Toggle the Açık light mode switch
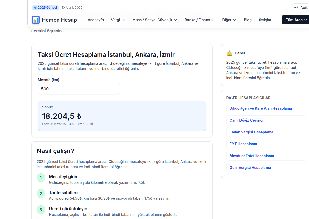309x219 pixels. (301, 8)
